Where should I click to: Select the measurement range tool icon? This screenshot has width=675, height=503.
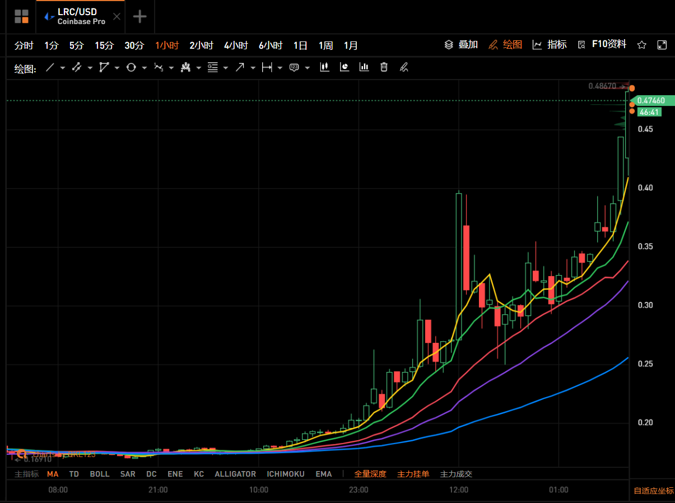pos(267,68)
